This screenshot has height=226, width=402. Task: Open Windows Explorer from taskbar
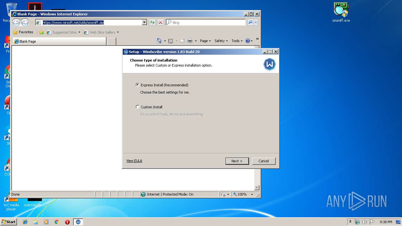point(35,222)
